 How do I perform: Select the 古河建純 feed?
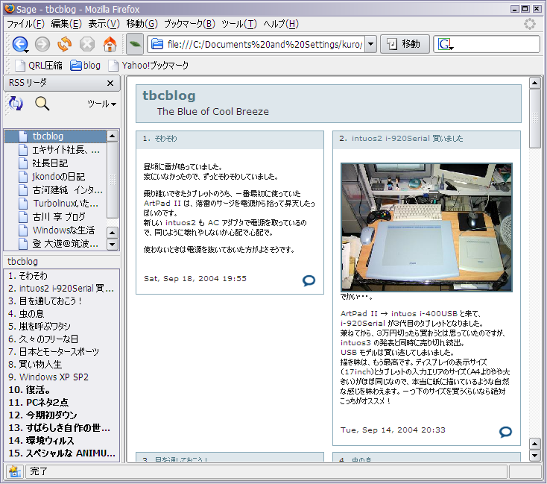[55, 190]
